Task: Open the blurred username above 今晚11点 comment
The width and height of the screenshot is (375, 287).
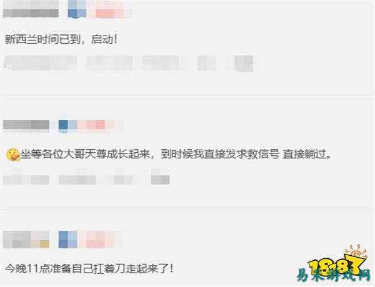Action: point(26,239)
